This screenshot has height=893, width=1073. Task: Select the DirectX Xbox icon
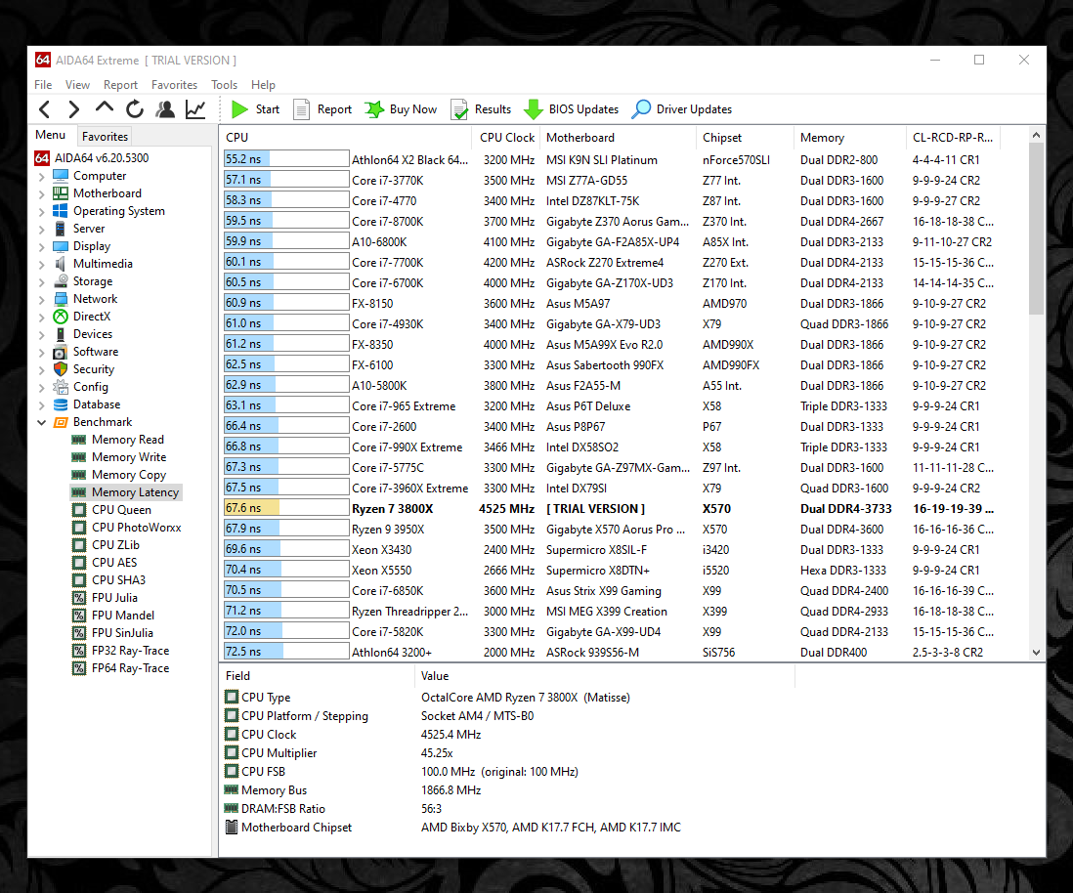pyautogui.click(x=61, y=317)
